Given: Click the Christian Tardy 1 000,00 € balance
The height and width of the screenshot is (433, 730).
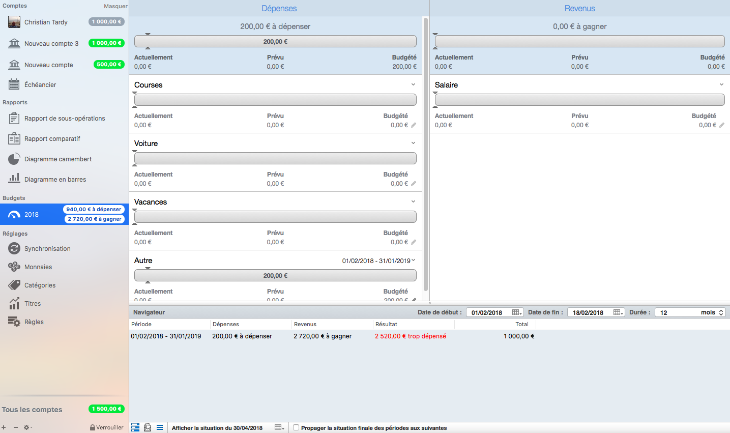Looking at the screenshot, I should [x=106, y=22].
